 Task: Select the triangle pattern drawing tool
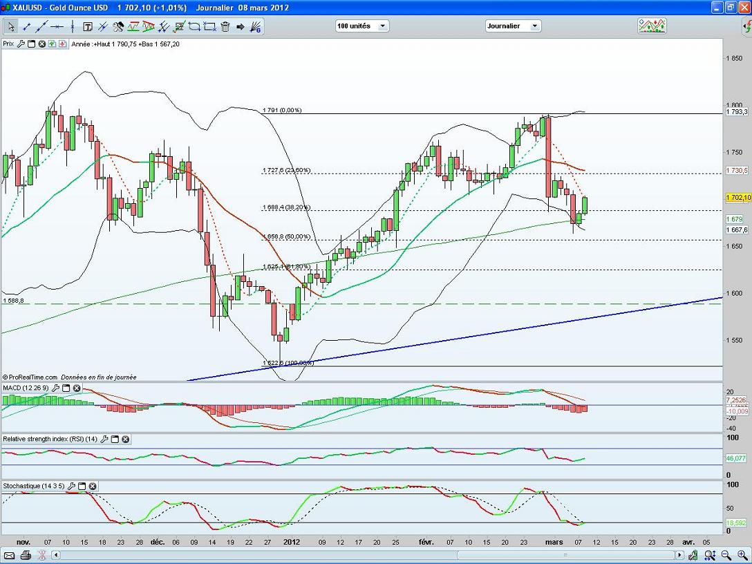(149, 27)
